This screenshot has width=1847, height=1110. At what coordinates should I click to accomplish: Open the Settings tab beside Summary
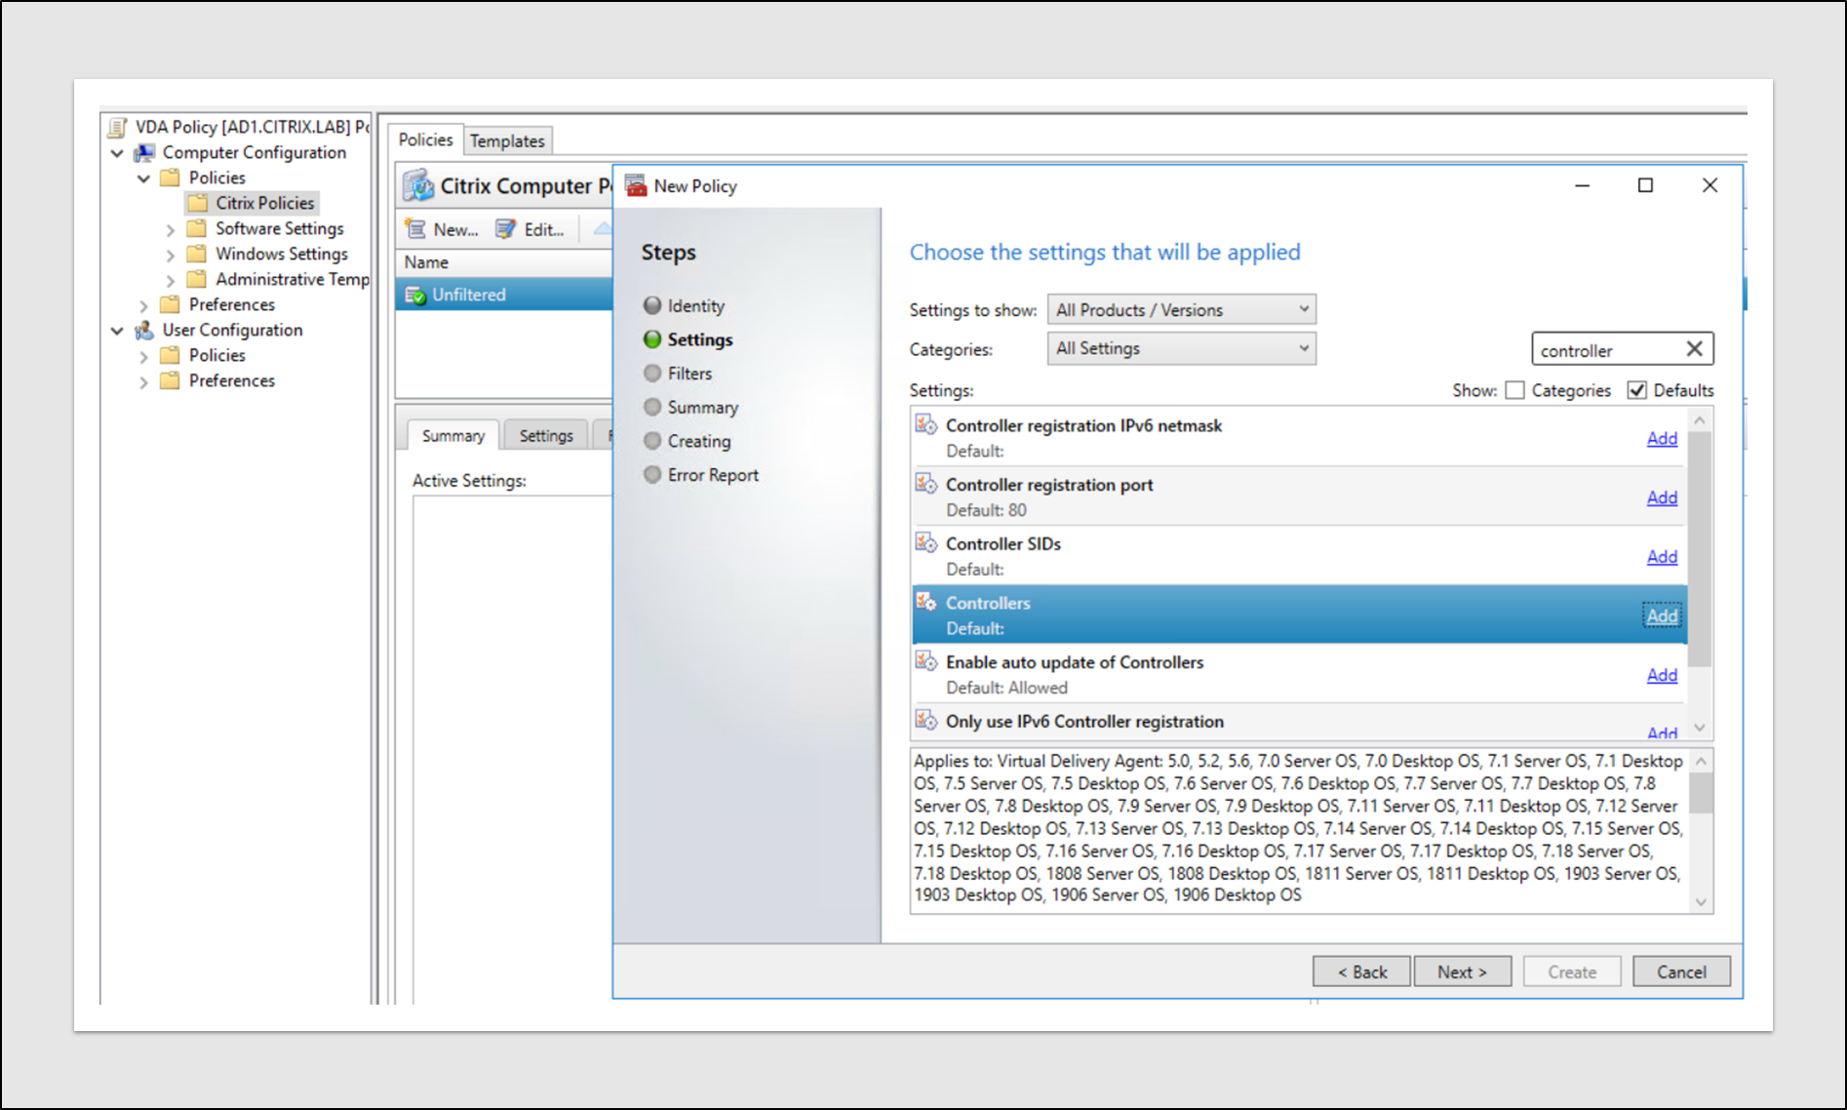(546, 436)
